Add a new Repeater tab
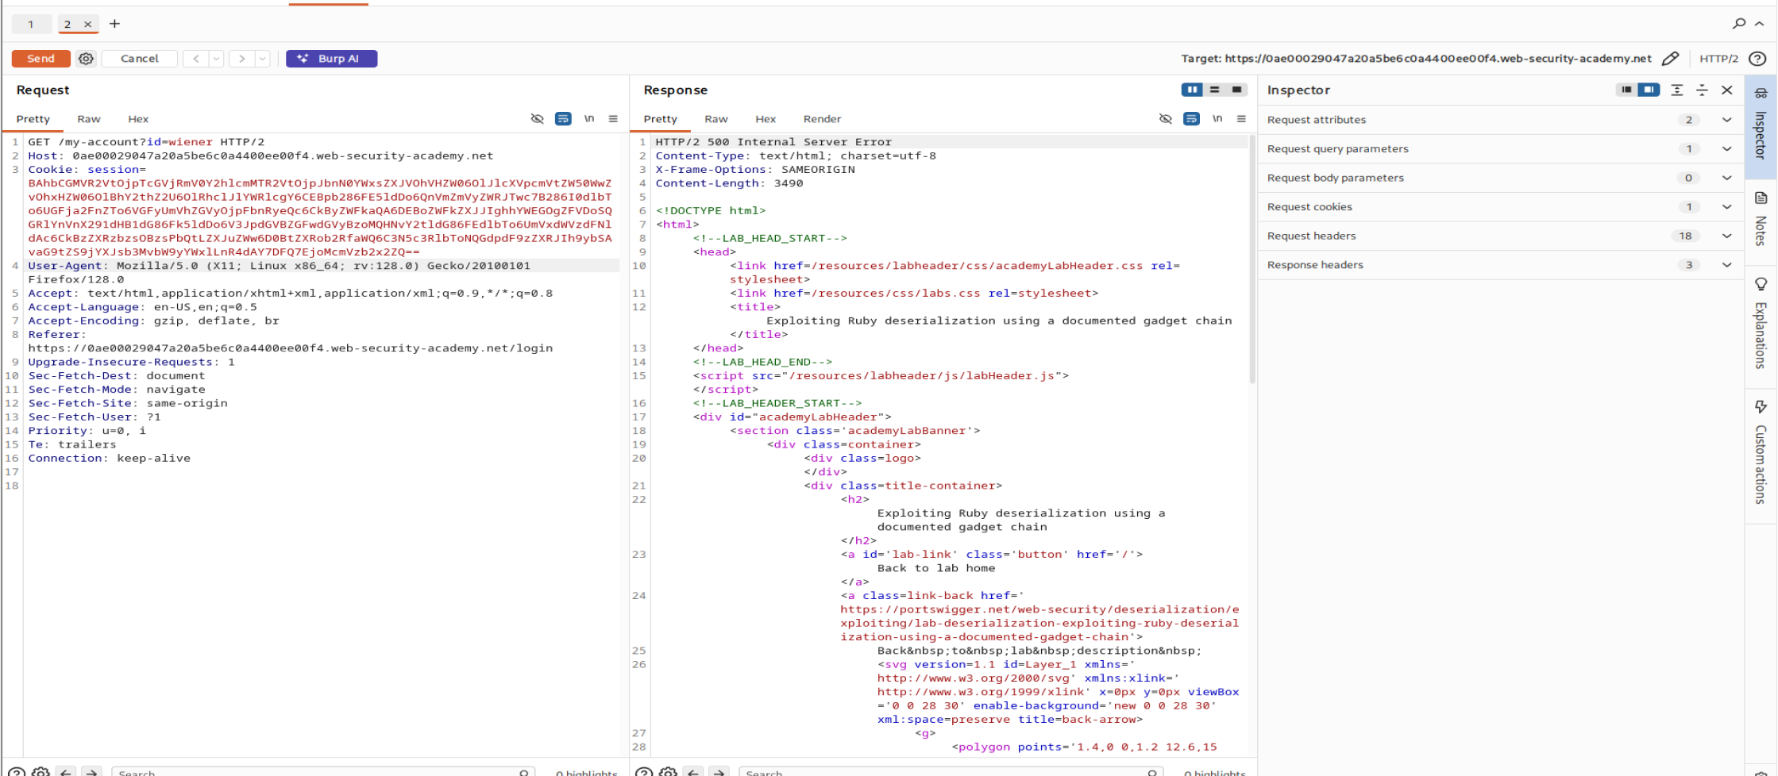 tap(114, 24)
